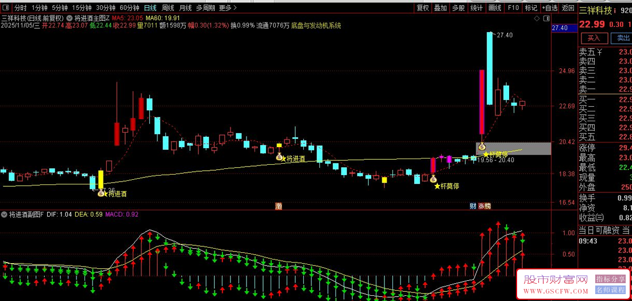This screenshot has height=301, width=632.
Task: Click the 将进酒主图Z indicator name
Action: [x=92, y=18]
